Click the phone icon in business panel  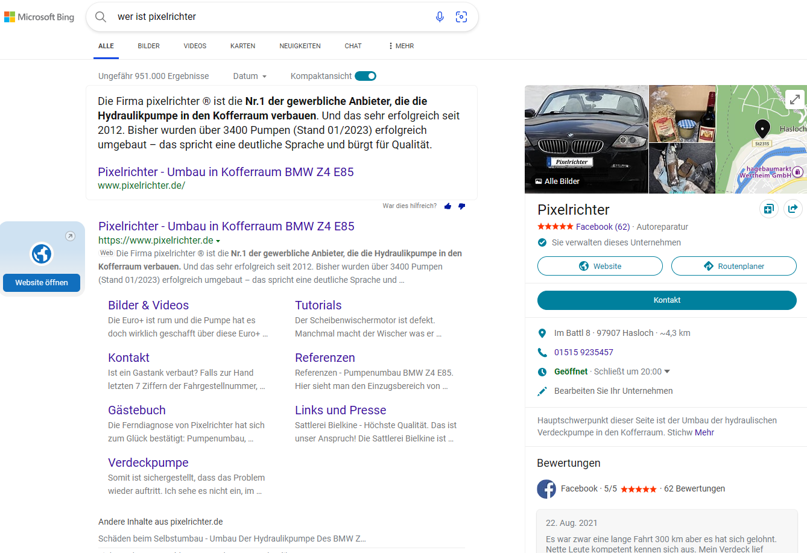pos(542,352)
